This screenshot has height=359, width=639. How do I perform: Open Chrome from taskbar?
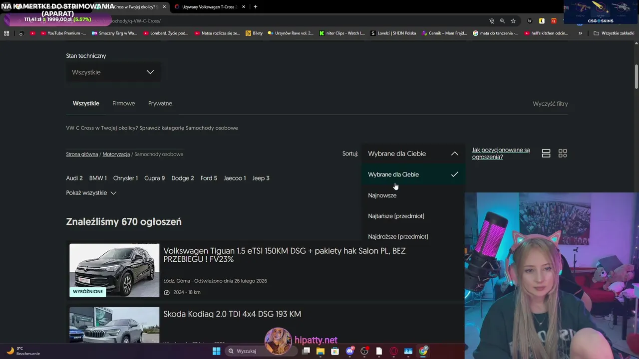pos(423,351)
